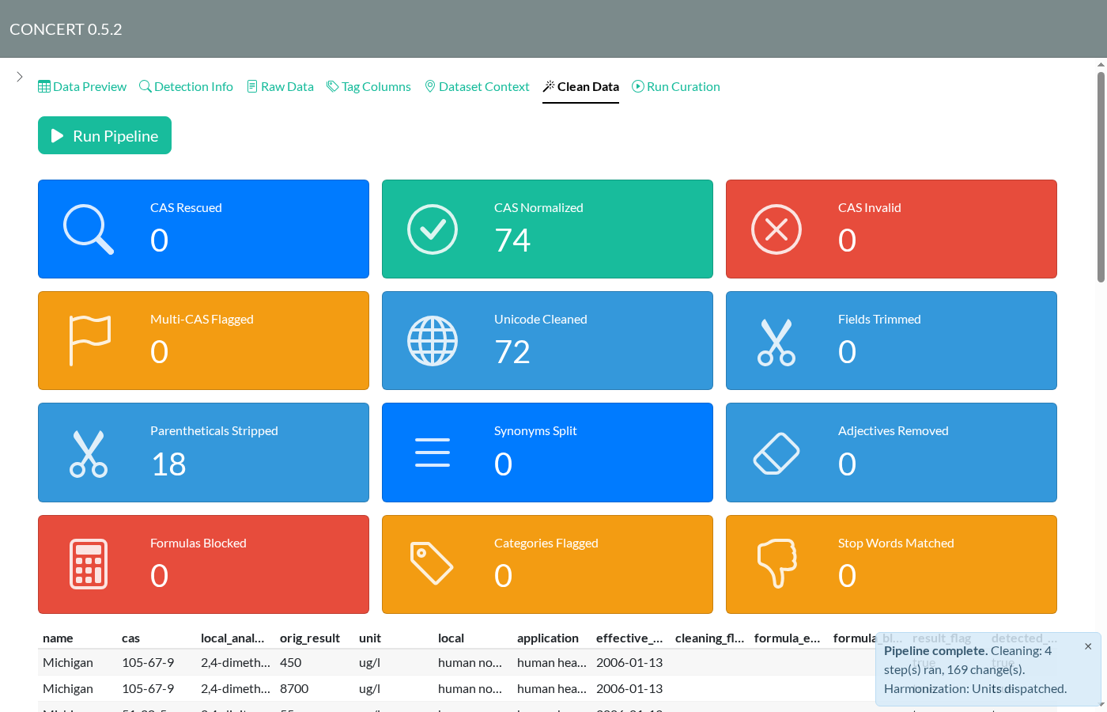Click the CONCERT 0.5.2 app title
1107x712 pixels.
[66, 29]
